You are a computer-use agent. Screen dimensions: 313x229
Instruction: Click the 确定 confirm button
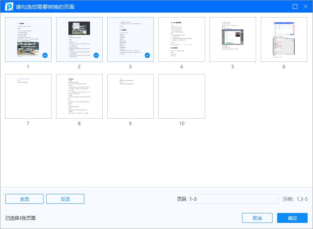292,218
